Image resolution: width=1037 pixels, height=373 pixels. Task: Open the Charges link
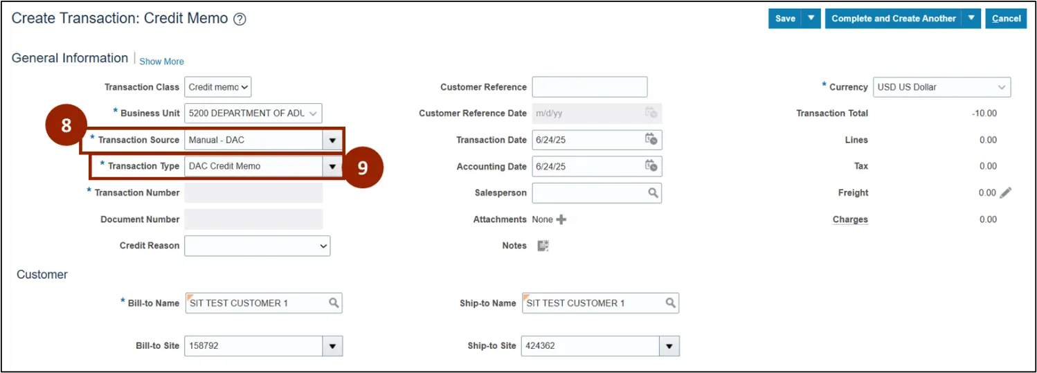point(850,219)
